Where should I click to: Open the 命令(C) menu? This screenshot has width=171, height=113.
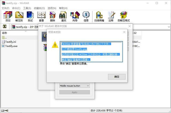pyautogui.click(x=16, y=8)
